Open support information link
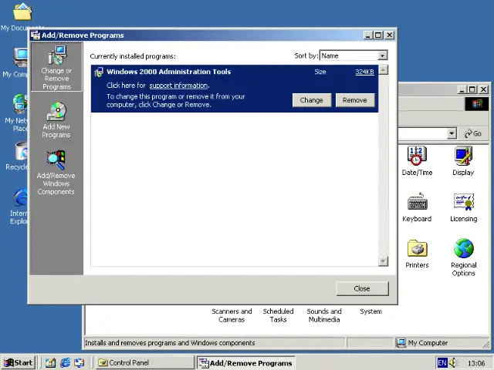The height and width of the screenshot is (370, 494). pyautogui.click(x=178, y=86)
